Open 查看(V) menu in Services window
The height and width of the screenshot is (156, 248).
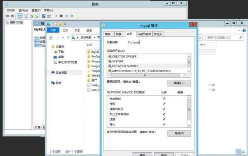coord(36,10)
